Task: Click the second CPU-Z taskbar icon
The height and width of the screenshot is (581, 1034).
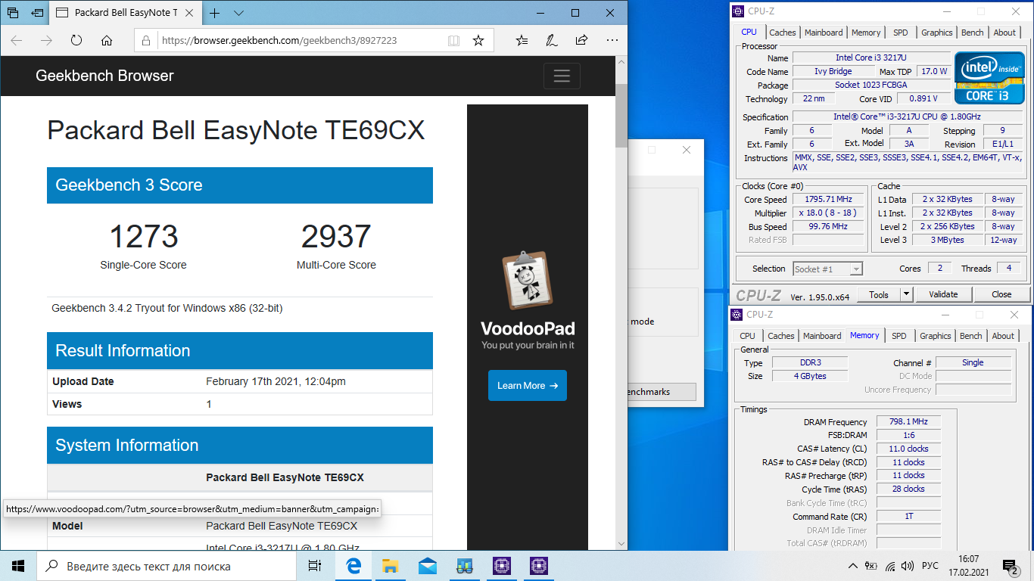Action: click(538, 566)
